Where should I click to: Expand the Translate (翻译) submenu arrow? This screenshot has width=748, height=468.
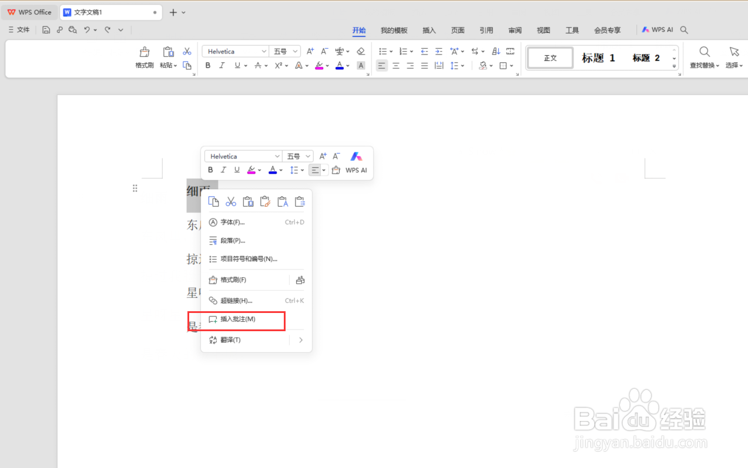tap(301, 340)
